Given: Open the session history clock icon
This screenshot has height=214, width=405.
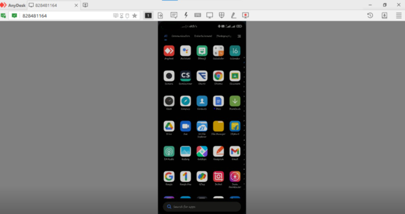Looking at the screenshot, I should tap(370, 15).
